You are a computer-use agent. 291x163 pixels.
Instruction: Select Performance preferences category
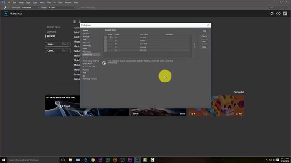(x=87, y=52)
